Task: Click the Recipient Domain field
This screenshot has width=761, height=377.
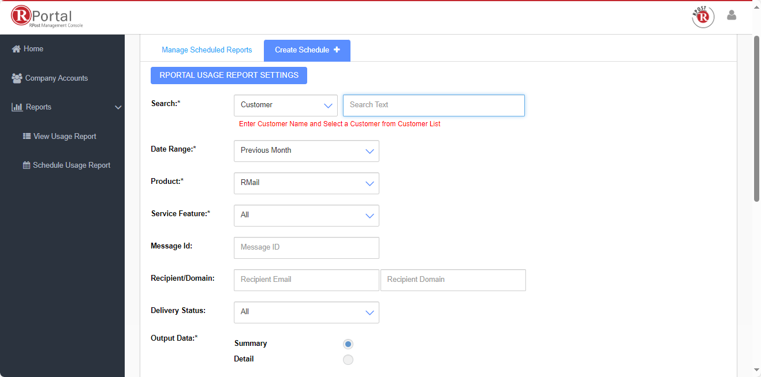Action: click(x=453, y=280)
